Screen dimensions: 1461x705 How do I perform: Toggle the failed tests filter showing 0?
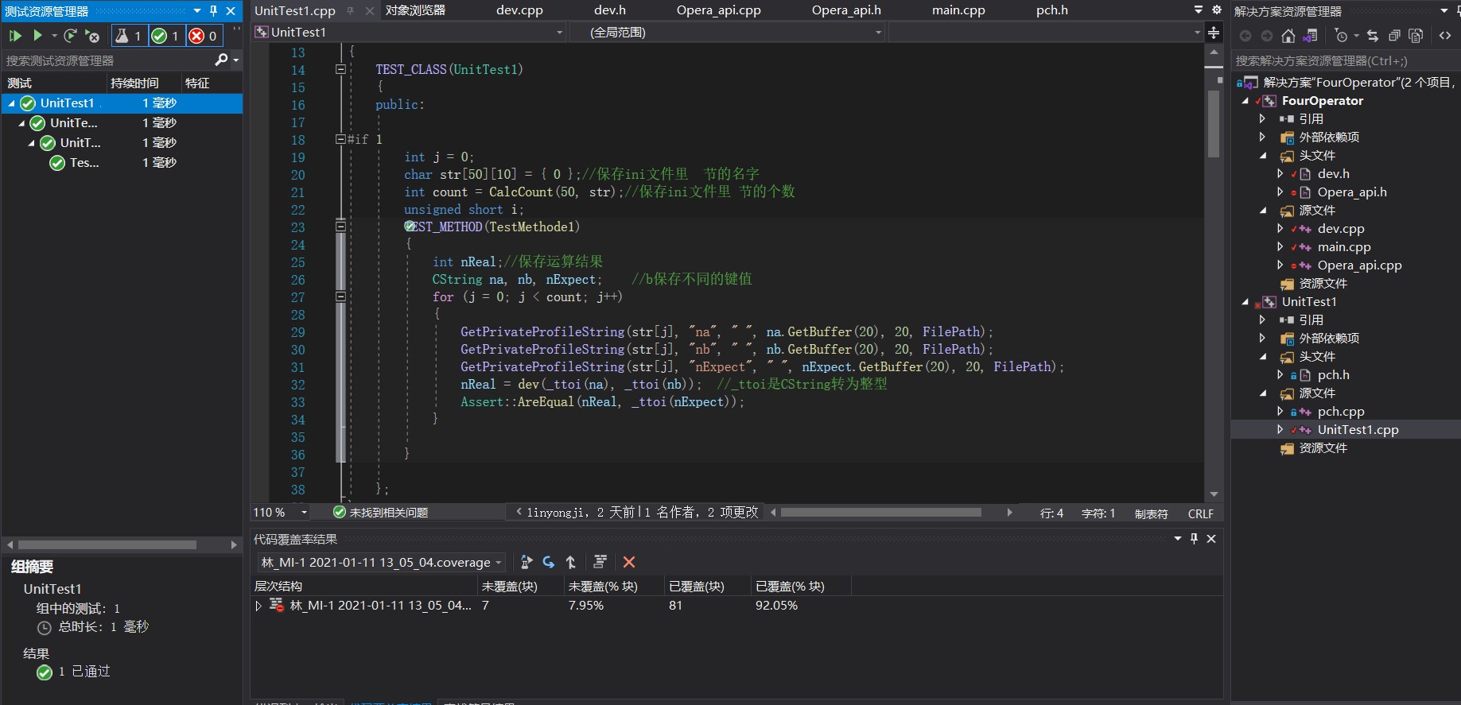[x=204, y=36]
